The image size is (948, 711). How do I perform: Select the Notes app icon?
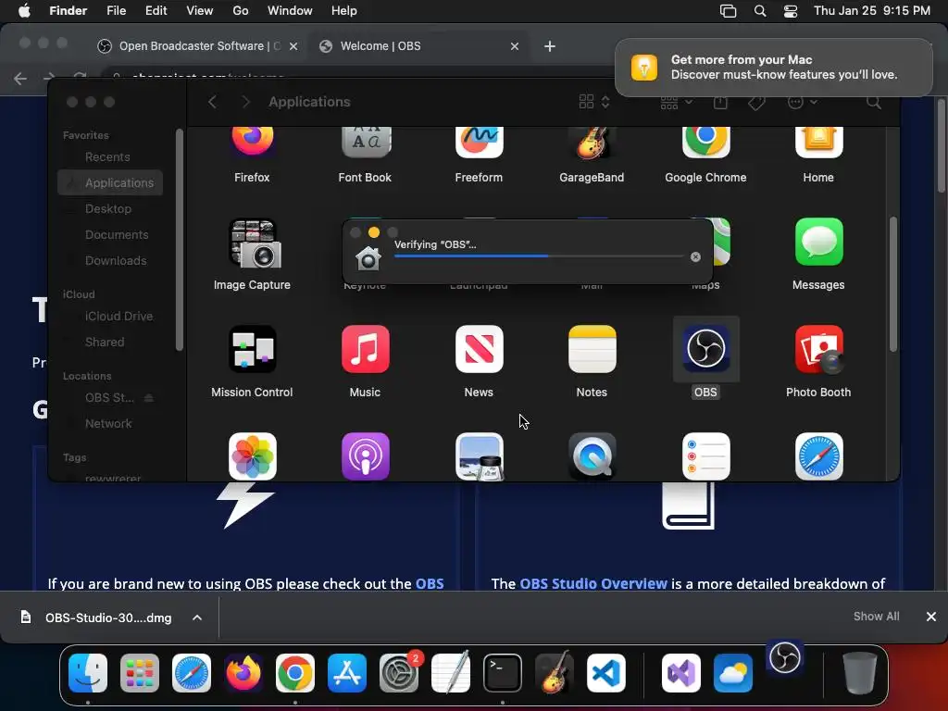click(x=592, y=349)
